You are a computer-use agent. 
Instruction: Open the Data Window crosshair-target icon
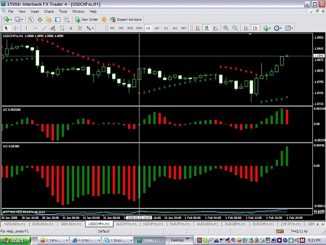click(40, 19)
